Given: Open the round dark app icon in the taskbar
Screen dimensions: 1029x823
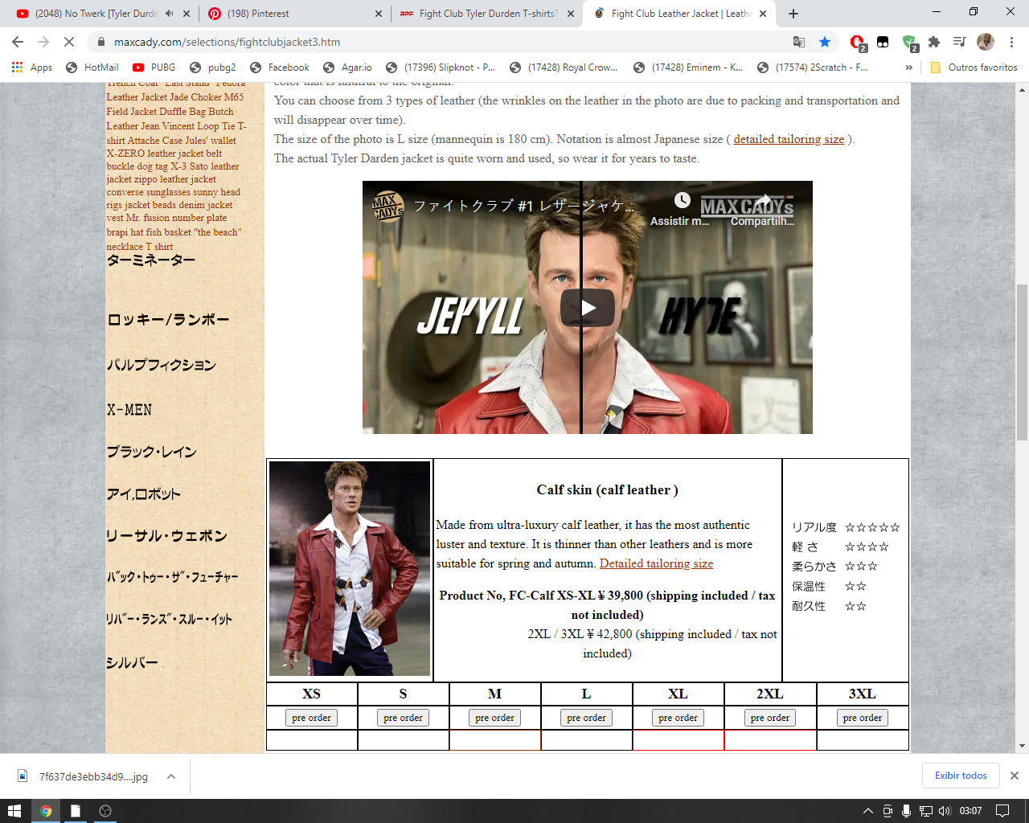Looking at the screenshot, I should [105, 811].
